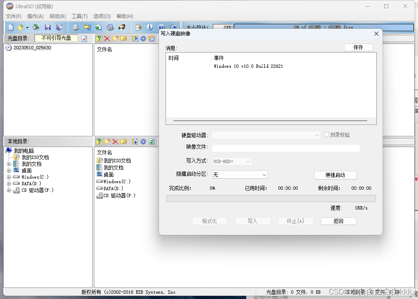Click the blue Info icon in toolbar
Viewport: 418px width, 299px height.
pos(150,27)
